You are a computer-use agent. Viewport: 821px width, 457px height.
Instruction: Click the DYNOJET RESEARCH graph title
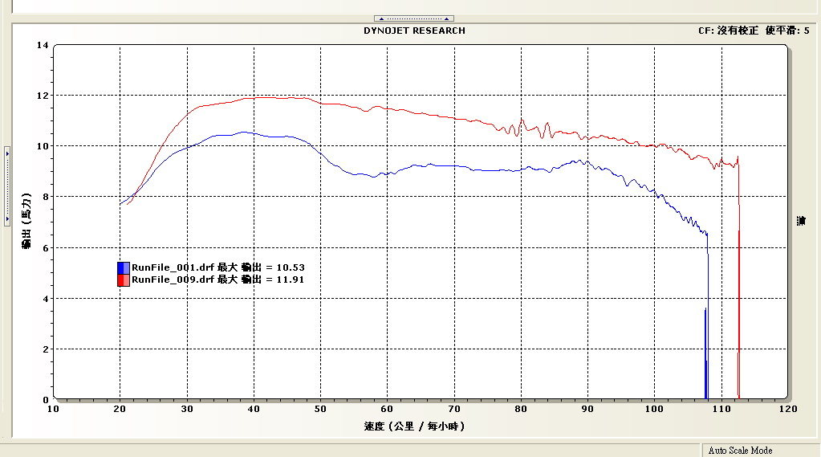(x=414, y=31)
